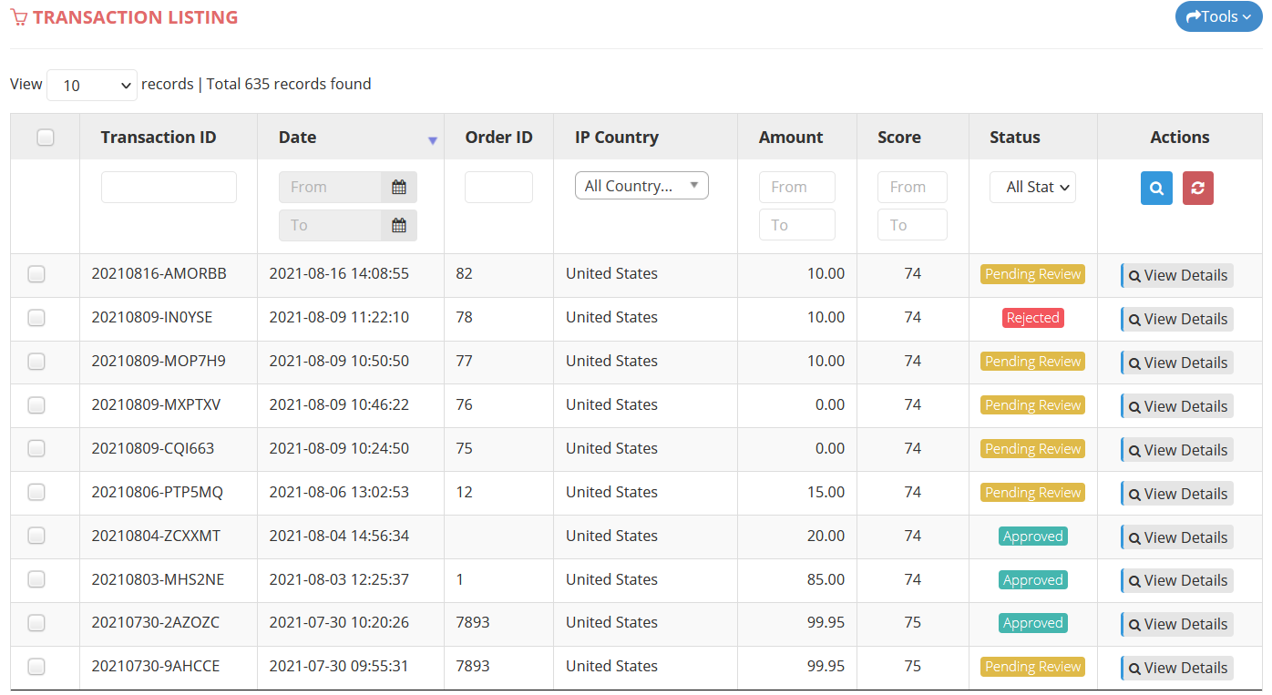Click Approved badge for 20210804-ZCXXMT

(x=1033, y=537)
